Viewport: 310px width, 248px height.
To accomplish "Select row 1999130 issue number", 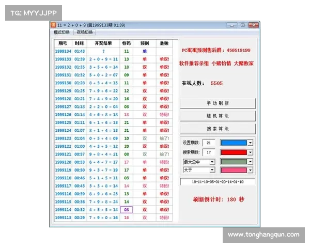I will point(63,83).
